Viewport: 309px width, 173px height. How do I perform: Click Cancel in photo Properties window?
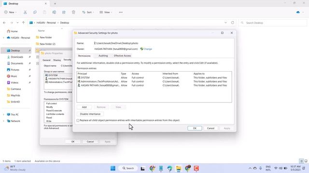(x=90, y=141)
